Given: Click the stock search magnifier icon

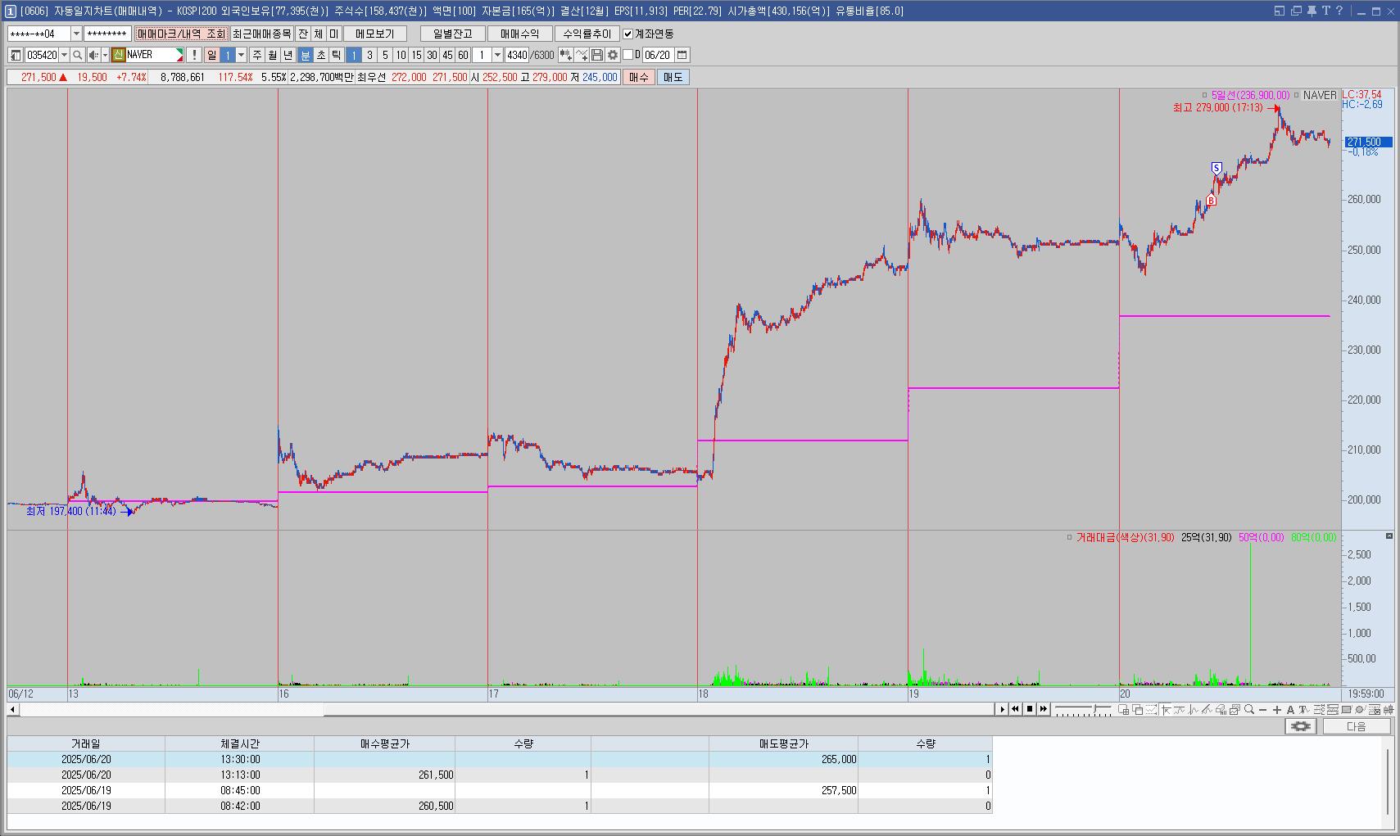Looking at the screenshot, I should (77, 55).
